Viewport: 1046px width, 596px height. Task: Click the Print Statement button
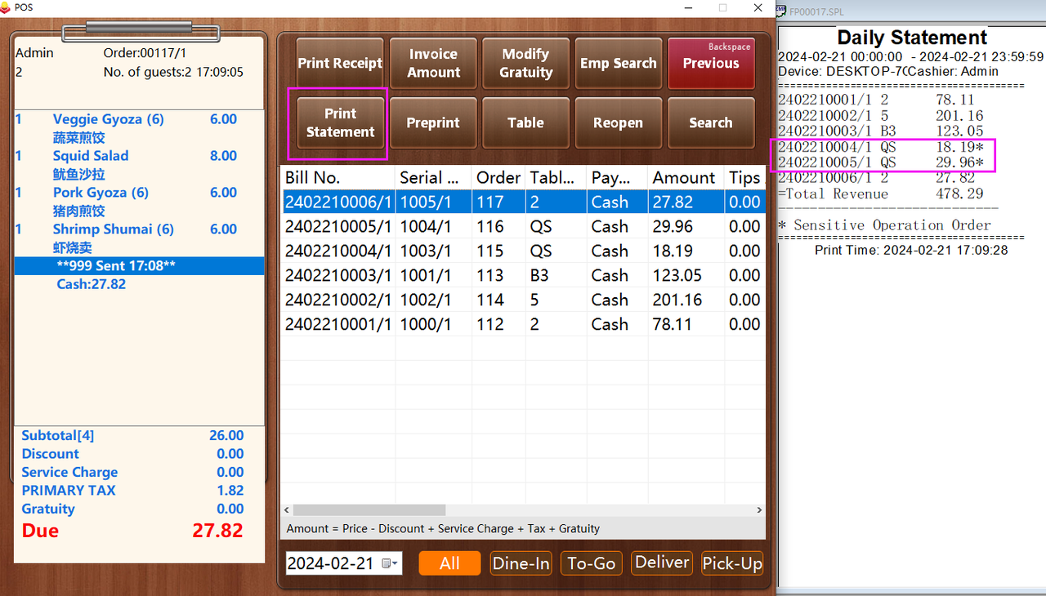pyautogui.click(x=340, y=122)
